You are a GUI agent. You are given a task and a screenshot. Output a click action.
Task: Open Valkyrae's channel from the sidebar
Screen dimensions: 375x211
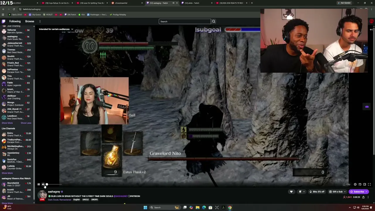(17, 31)
